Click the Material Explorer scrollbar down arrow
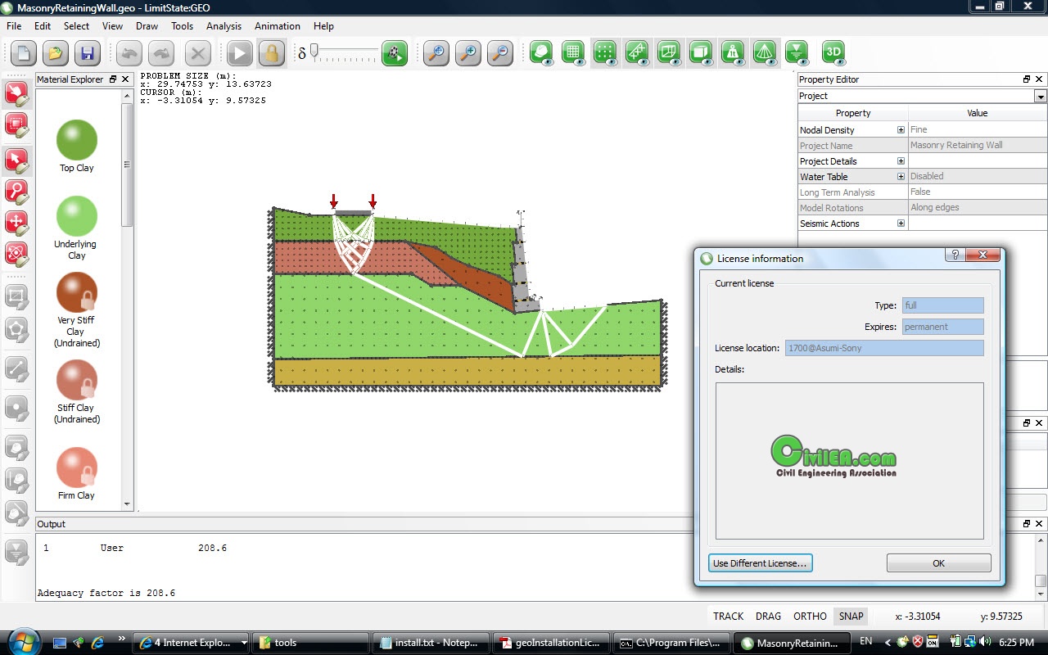This screenshot has height=655, width=1048. click(127, 504)
